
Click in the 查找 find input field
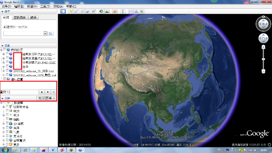(24, 92)
